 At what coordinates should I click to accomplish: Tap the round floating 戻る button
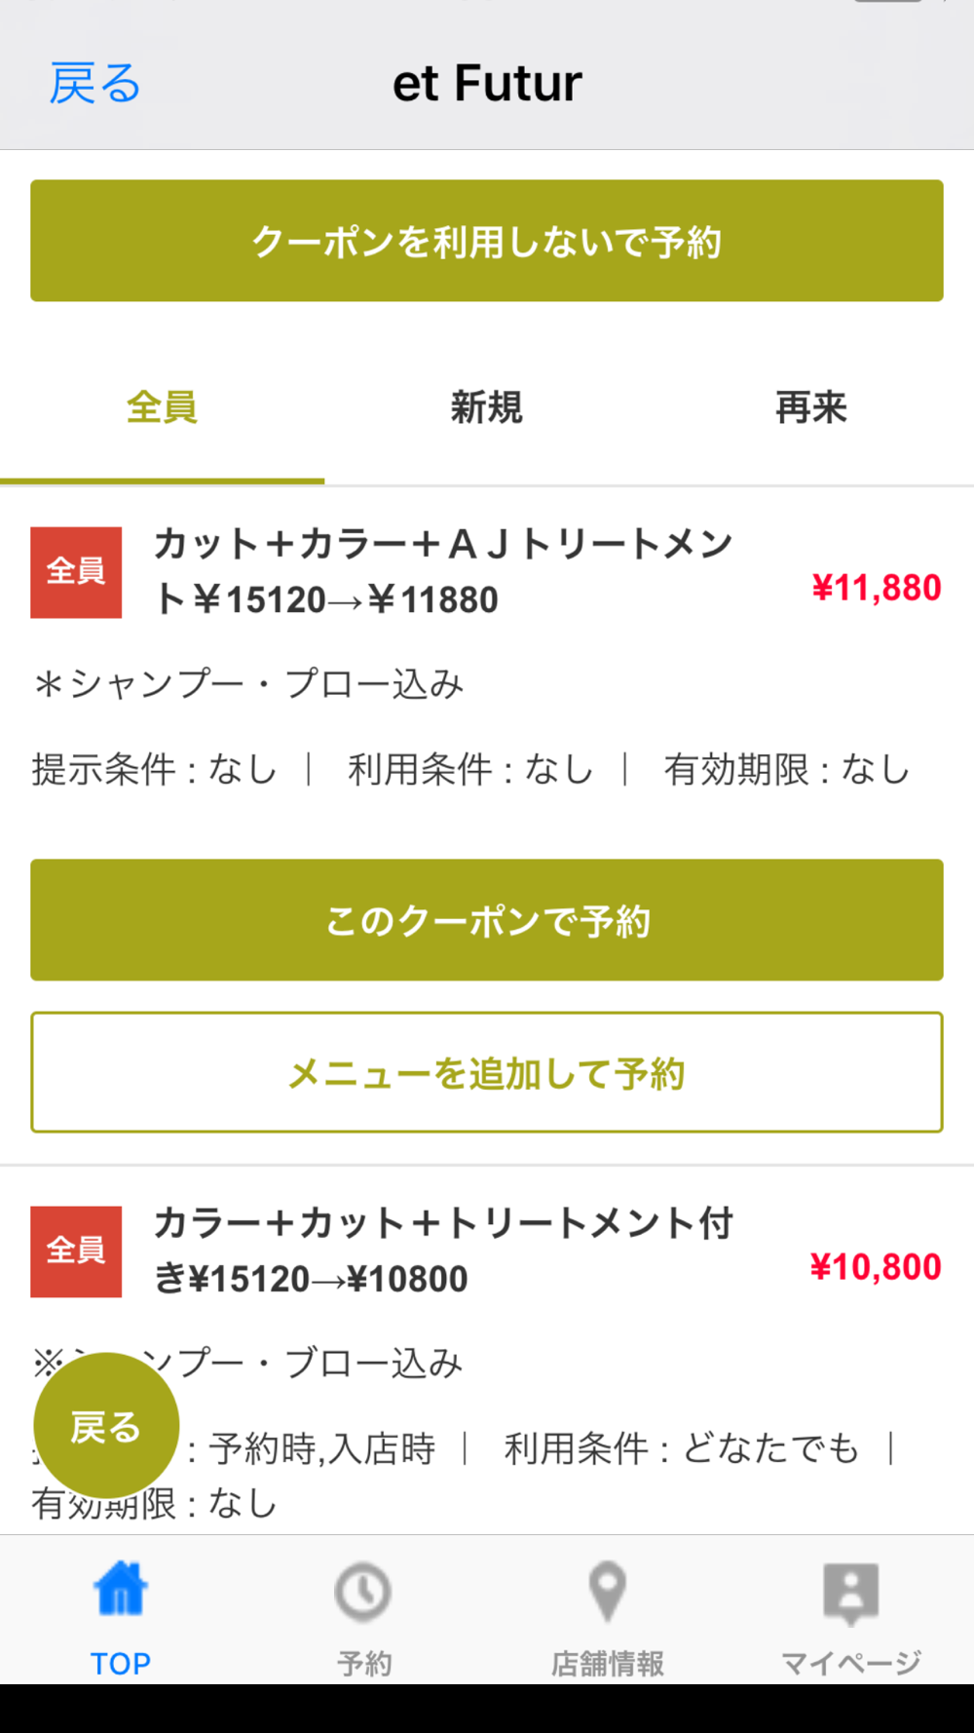coord(106,1426)
